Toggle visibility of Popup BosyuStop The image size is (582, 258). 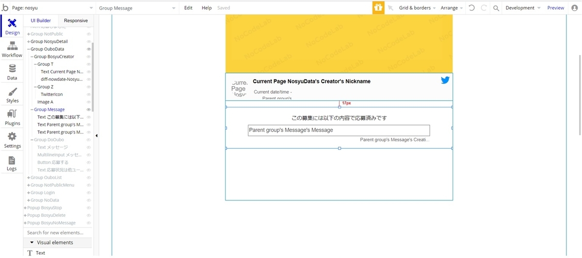(89, 208)
